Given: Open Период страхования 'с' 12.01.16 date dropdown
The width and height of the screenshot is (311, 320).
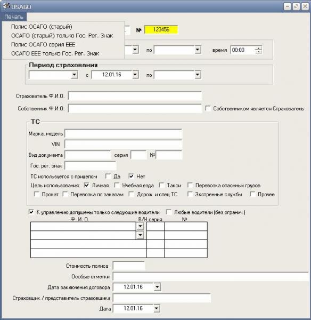Looking at the screenshot, I should click(x=135, y=75).
